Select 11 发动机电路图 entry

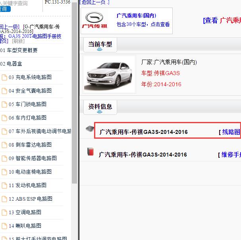tap(27, 186)
